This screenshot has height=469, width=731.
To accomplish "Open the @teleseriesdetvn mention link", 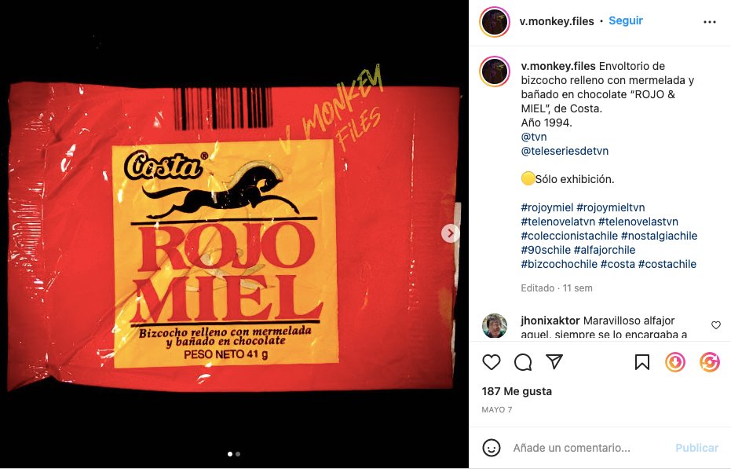I will coord(565,151).
